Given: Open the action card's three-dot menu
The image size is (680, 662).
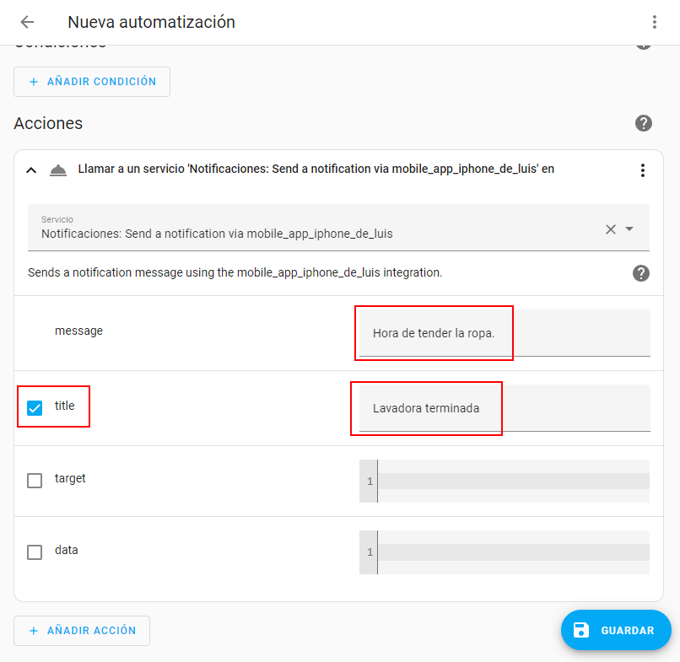Looking at the screenshot, I should (643, 170).
